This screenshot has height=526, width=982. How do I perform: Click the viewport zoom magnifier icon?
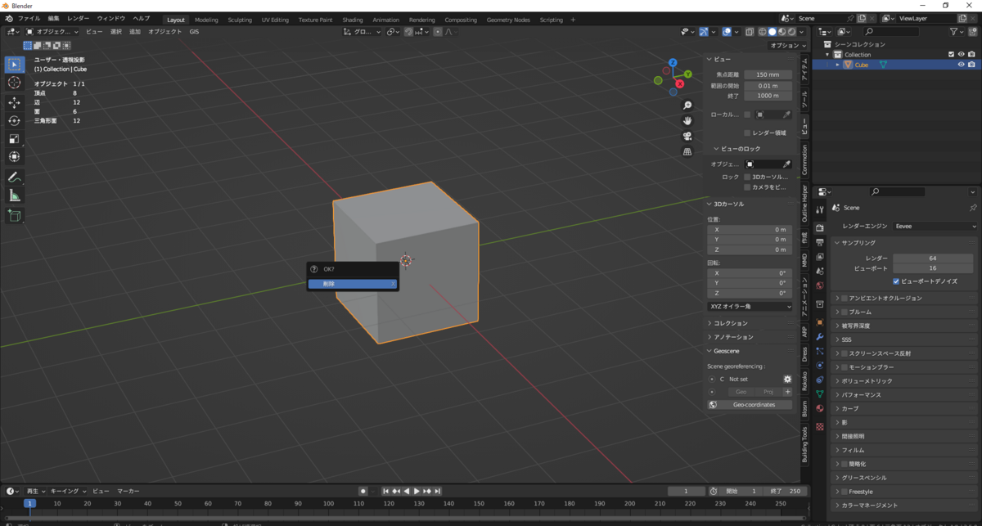tap(687, 106)
